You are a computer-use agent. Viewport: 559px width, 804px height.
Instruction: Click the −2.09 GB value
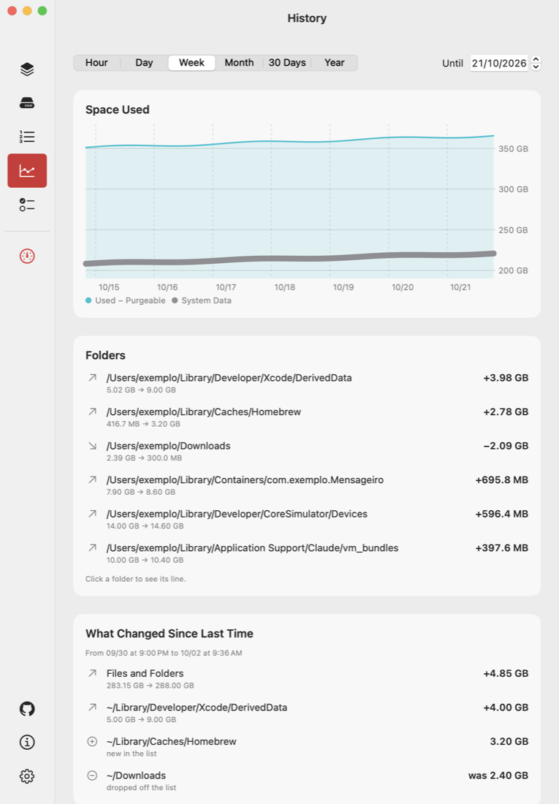coord(506,446)
